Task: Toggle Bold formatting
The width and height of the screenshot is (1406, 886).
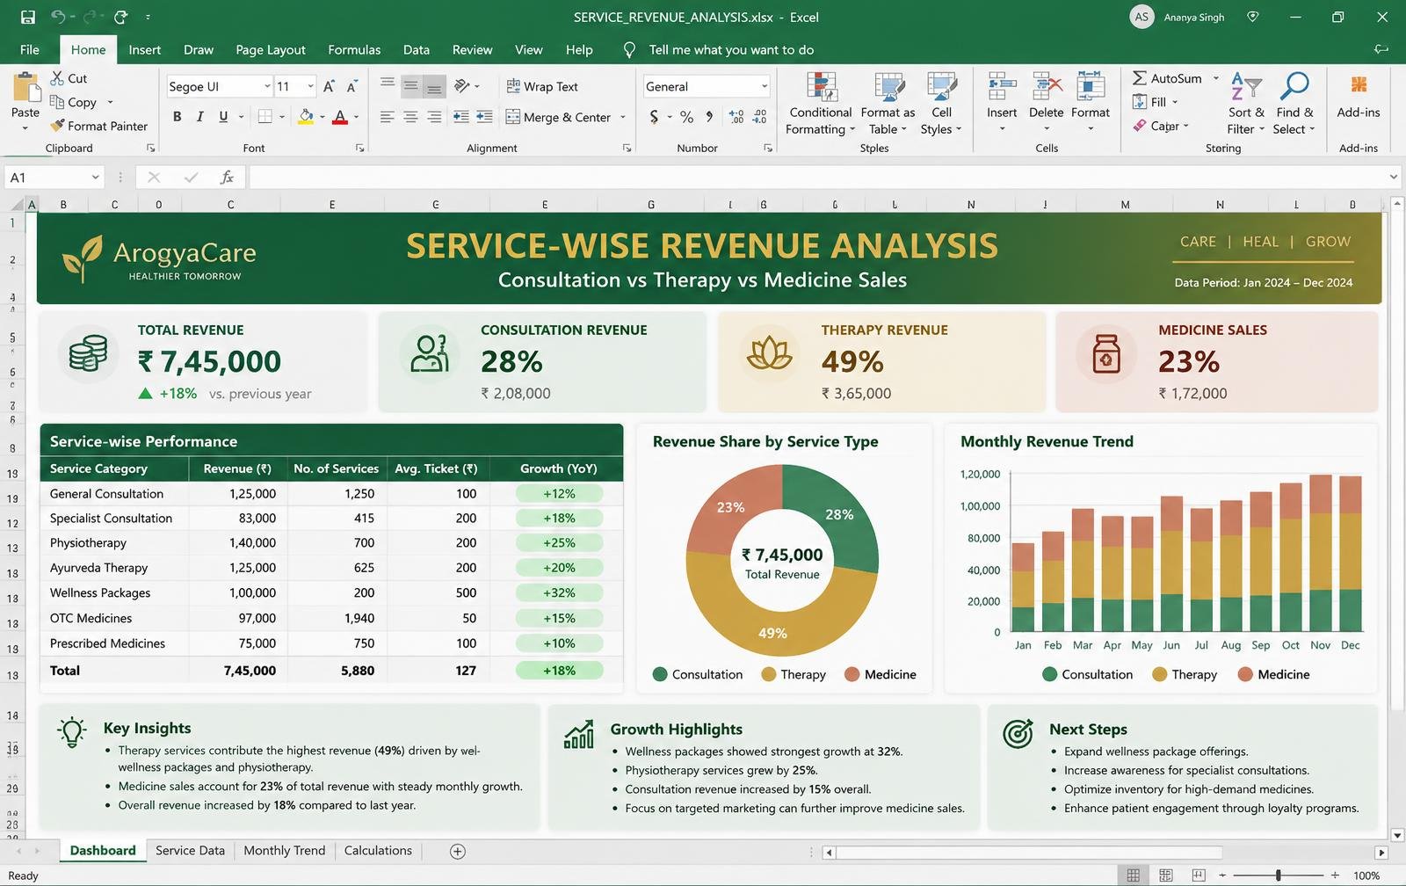Action: pos(178,117)
